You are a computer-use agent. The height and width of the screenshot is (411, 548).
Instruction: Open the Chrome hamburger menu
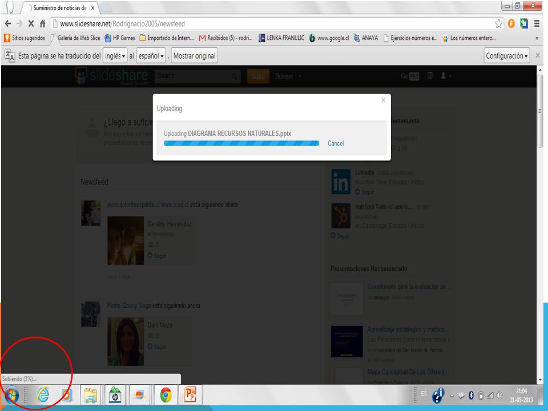537,23
